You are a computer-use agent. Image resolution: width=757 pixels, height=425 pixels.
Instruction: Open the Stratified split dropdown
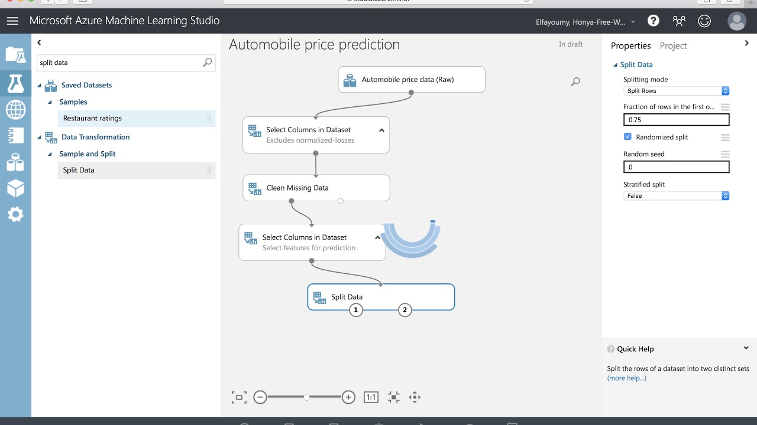coord(677,195)
